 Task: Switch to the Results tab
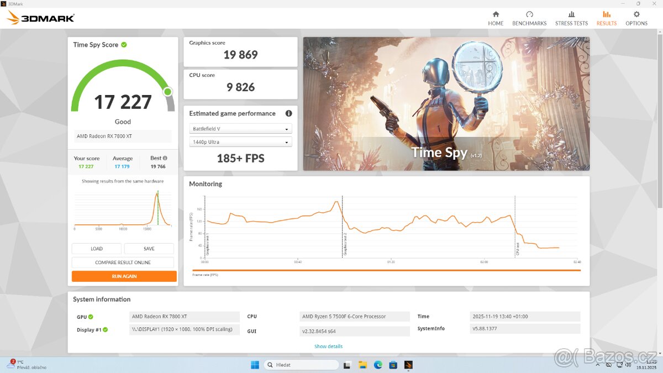pyautogui.click(x=606, y=17)
